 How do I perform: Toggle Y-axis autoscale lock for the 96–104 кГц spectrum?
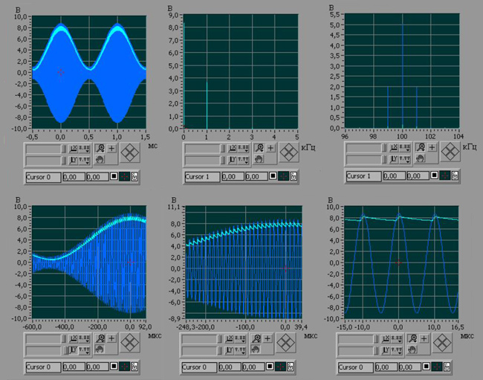[x=394, y=159]
